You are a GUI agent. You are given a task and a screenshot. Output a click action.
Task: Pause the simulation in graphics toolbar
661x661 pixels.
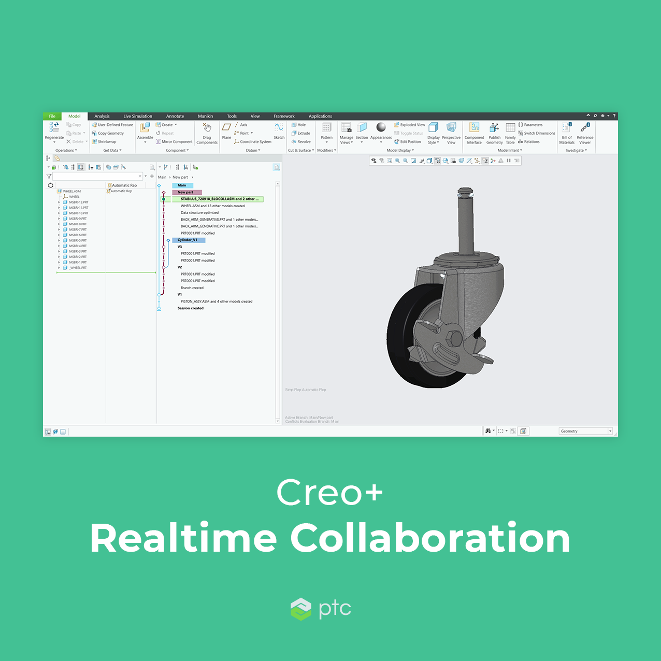tap(509, 161)
